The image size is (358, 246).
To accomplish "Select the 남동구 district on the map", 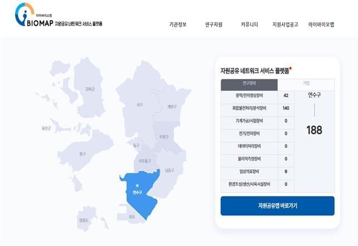I will [169, 170].
